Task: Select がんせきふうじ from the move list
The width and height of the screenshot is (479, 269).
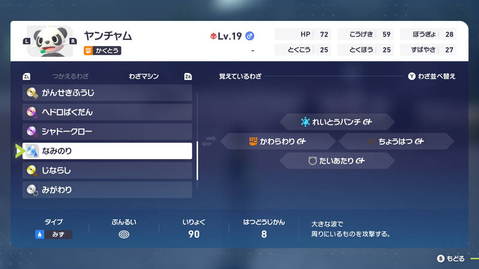Action: click(103, 93)
